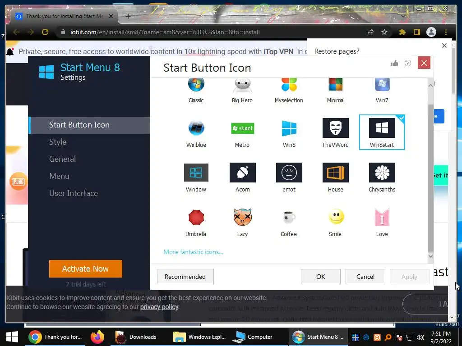This screenshot has height=346, width=462.
Task: Click the volume speaker tray icon
Action: coord(420,337)
